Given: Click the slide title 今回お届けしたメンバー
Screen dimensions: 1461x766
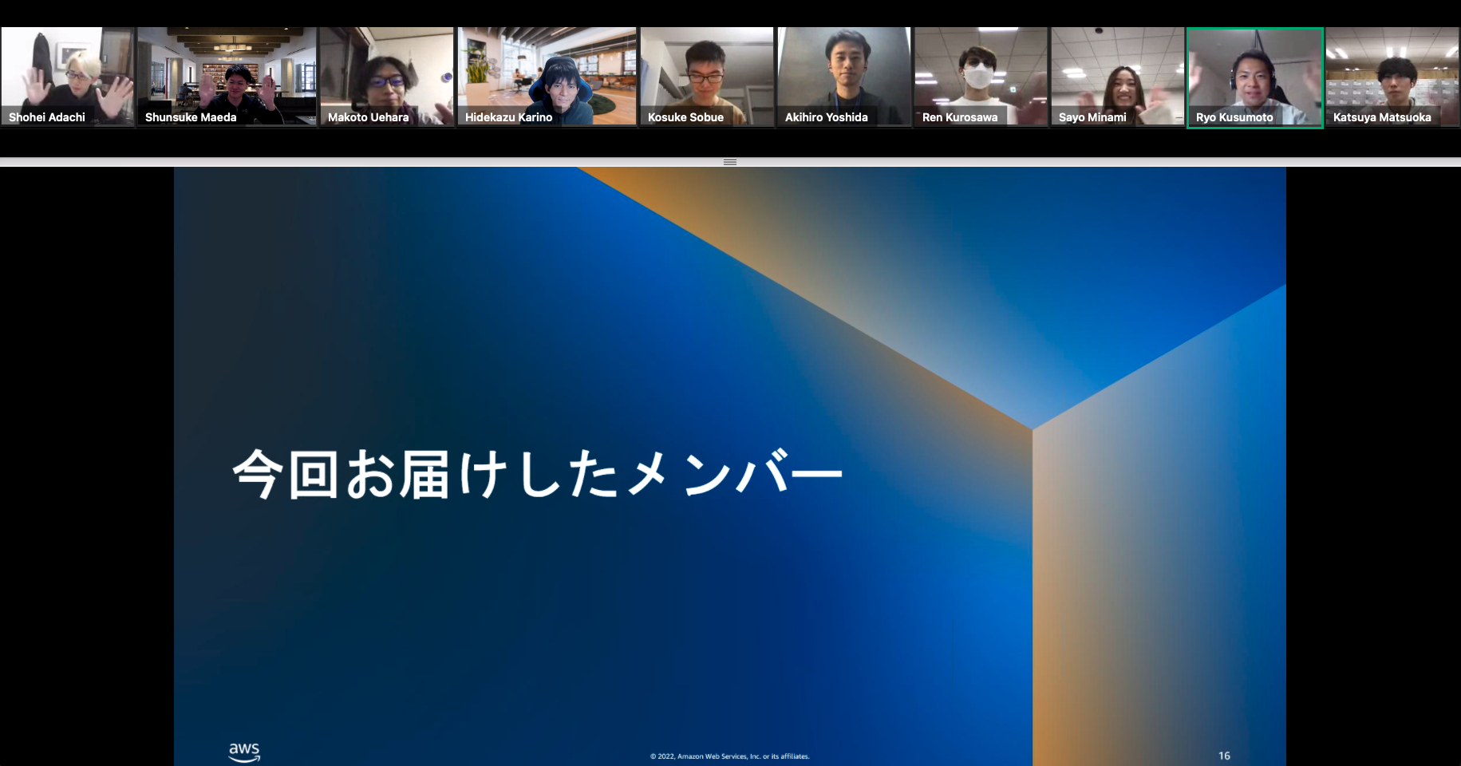Looking at the screenshot, I should click(x=537, y=474).
